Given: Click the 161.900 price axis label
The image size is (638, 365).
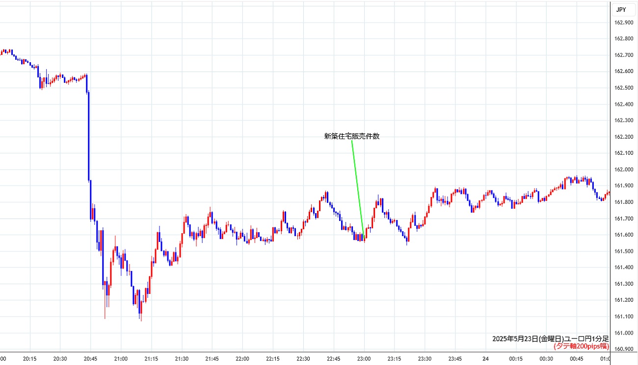Looking at the screenshot, I should (x=623, y=186).
